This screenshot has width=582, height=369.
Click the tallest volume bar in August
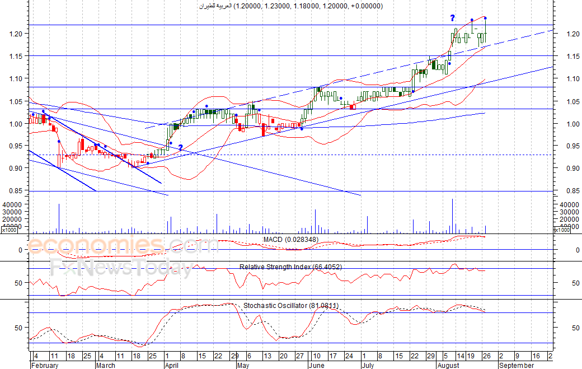[x=453, y=216]
